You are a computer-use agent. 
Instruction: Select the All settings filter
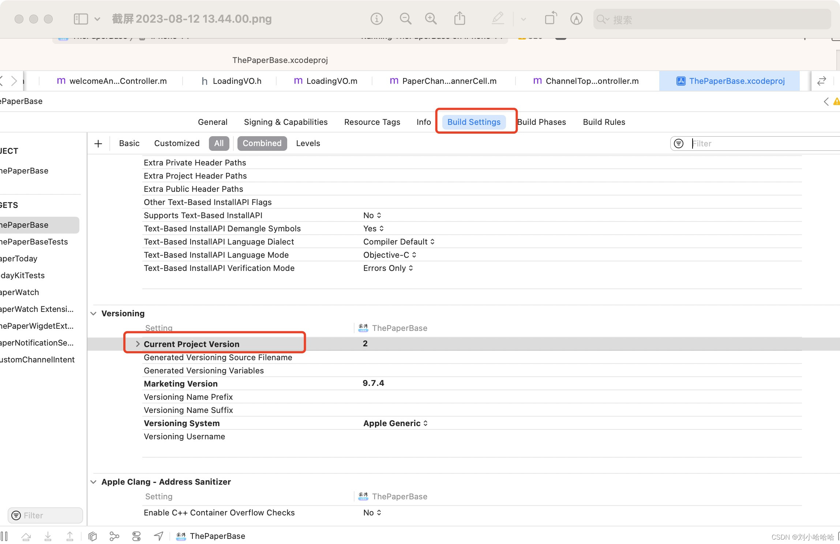pos(218,144)
